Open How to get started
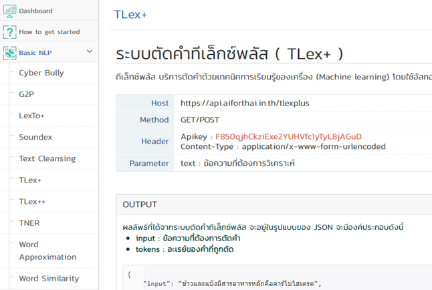This screenshot has height=290, width=432. 49,32
